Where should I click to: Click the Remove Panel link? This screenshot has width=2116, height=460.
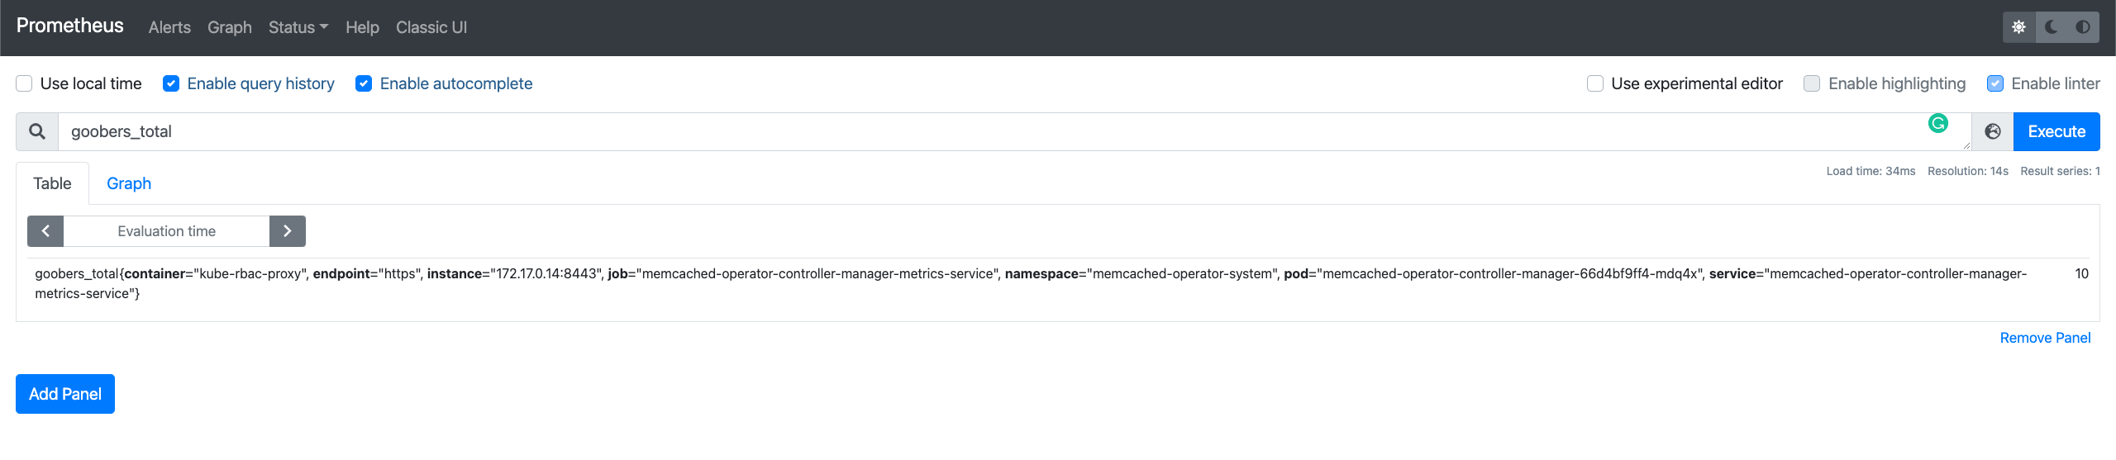click(2045, 338)
